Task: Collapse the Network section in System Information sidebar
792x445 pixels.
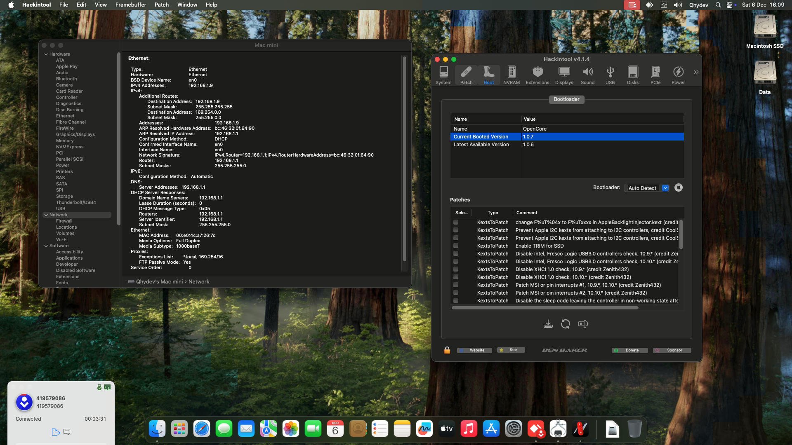Action: coord(46,215)
